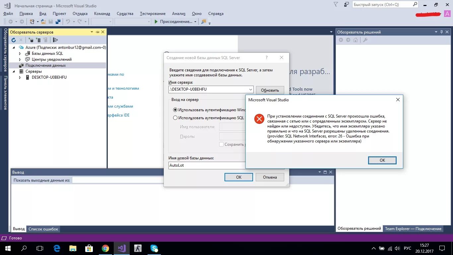Refresh the Server Explorer tree

[14, 40]
